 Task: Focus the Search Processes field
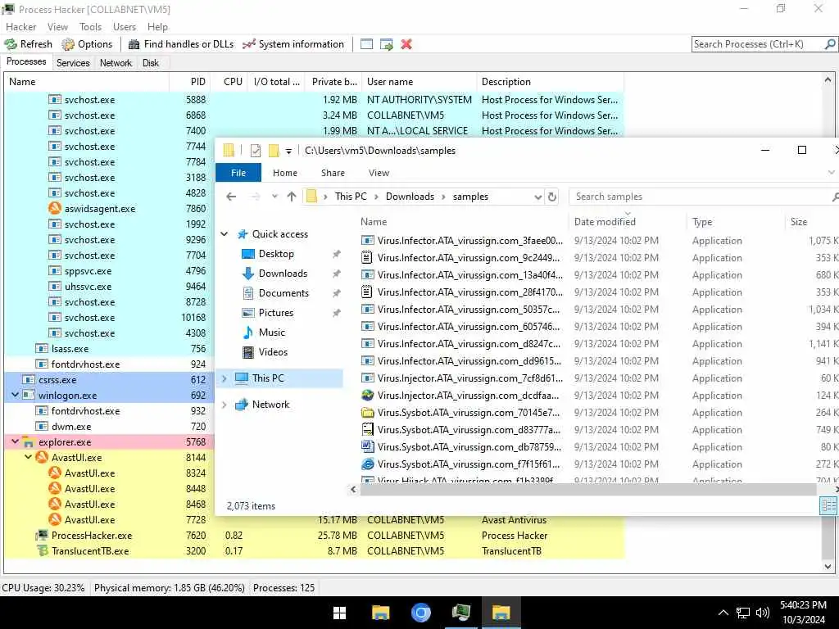(x=758, y=44)
